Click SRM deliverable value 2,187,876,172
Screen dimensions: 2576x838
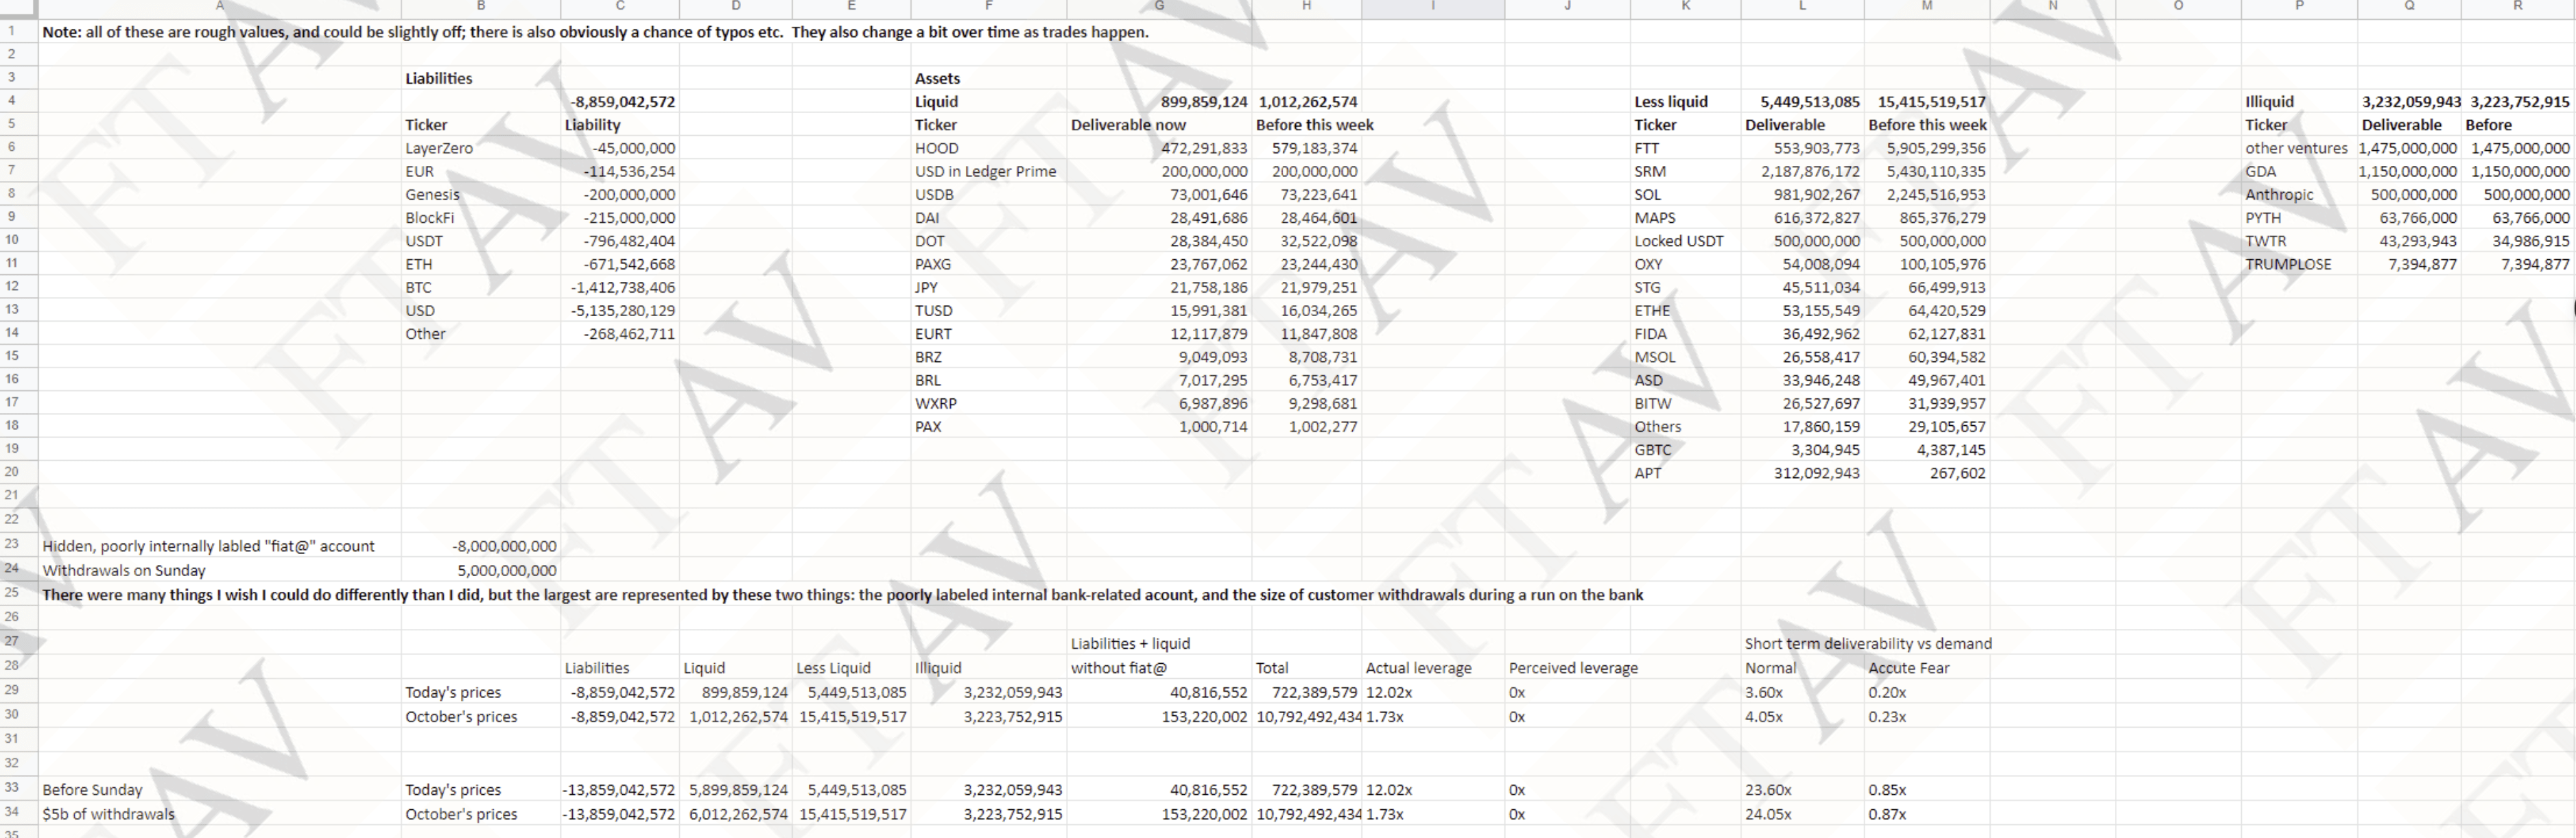point(1811,171)
